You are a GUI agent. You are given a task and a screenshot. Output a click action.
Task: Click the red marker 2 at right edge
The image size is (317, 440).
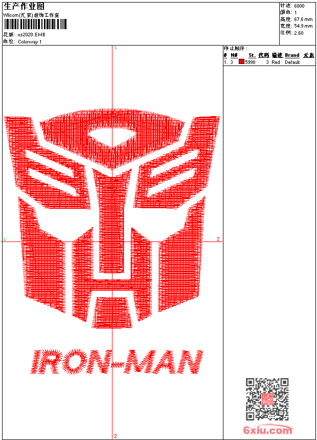[x=218, y=239]
